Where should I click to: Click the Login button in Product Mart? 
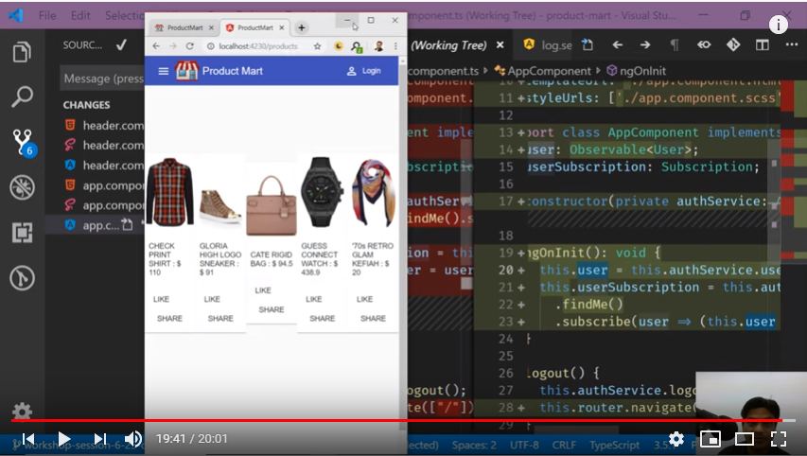click(x=364, y=71)
